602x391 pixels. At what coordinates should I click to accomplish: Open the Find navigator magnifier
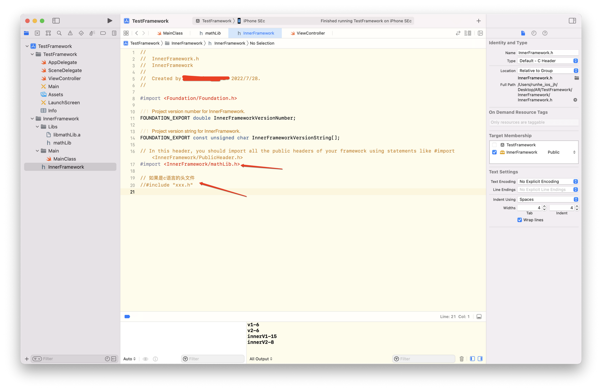59,33
